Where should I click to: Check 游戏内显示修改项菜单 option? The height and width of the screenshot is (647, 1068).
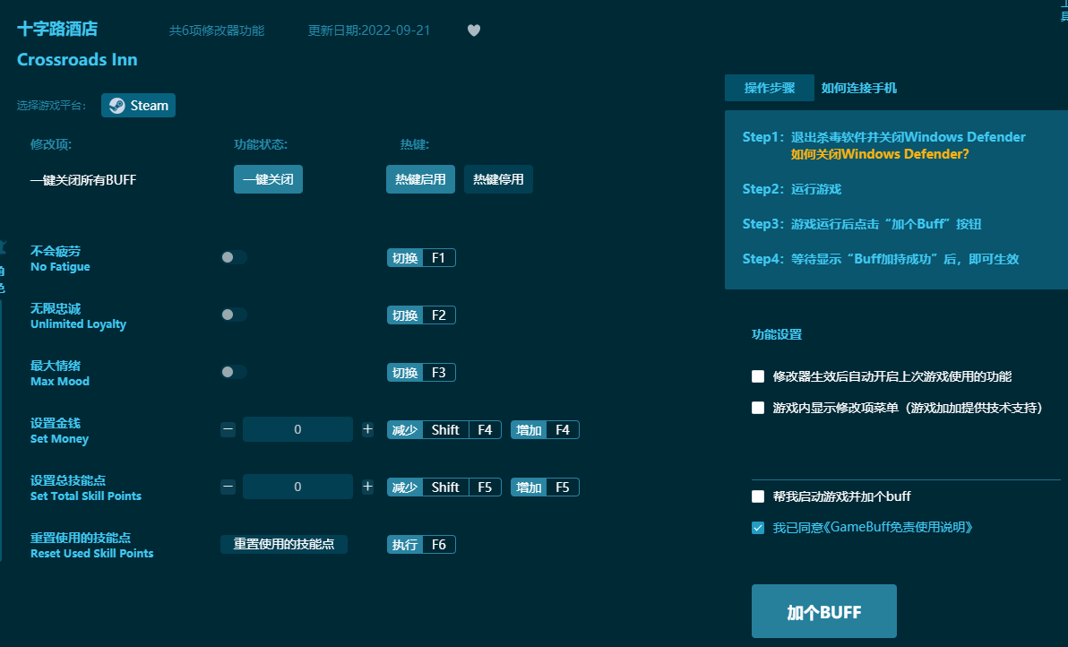click(758, 408)
